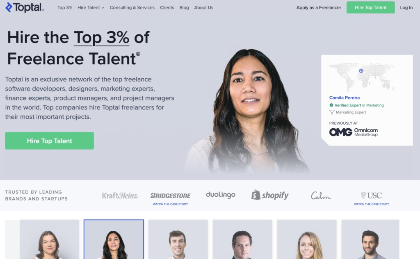Open Bridgestone Watch the Case Study link
This screenshot has width=420, height=259.
point(170,204)
